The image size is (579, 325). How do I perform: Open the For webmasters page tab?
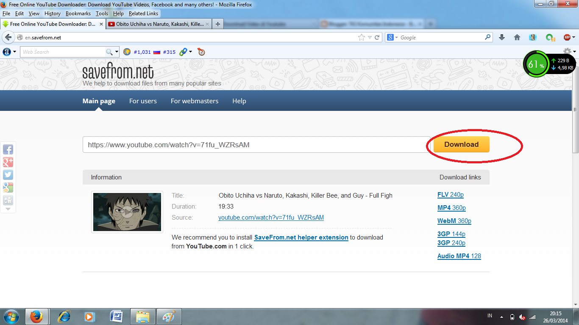click(195, 101)
